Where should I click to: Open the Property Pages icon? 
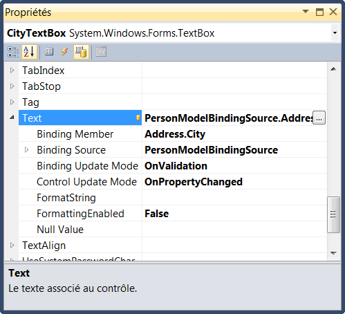coord(101,52)
